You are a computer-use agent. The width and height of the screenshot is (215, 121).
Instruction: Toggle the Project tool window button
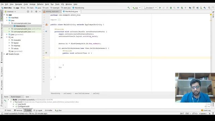(1, 15)
